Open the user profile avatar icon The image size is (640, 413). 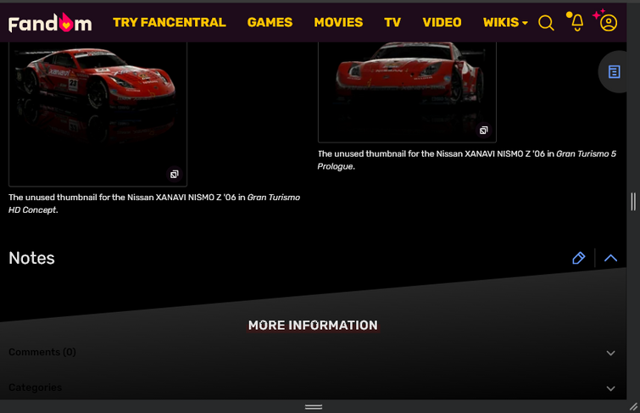608,22
